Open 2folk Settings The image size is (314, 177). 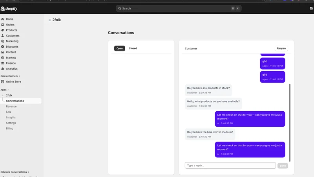(11, 123)
